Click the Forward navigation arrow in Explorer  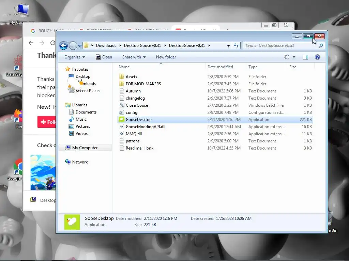(73, 46)
